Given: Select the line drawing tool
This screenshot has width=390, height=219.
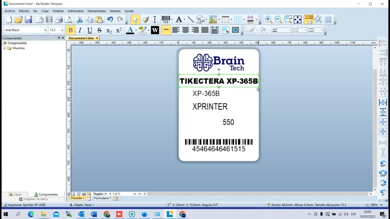Looking at the screenshot, I should click(x=190, y=20).
